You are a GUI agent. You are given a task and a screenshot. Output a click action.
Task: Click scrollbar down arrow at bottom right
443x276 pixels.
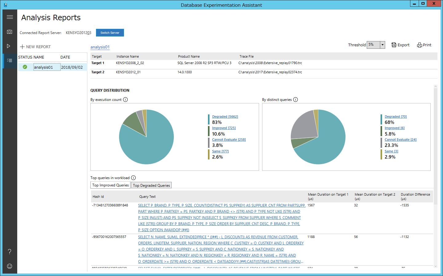click(x=435, y=266)
